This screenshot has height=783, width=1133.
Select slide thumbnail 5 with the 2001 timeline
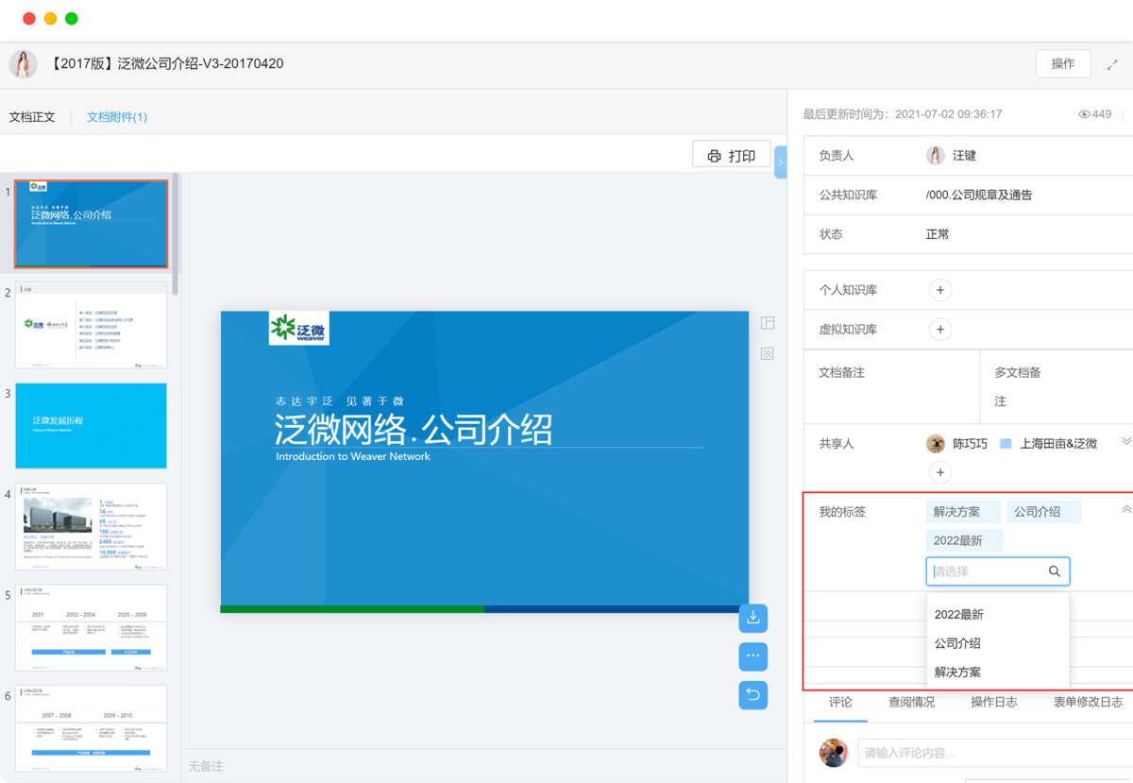pyautogui.click(x=91, y=627)
